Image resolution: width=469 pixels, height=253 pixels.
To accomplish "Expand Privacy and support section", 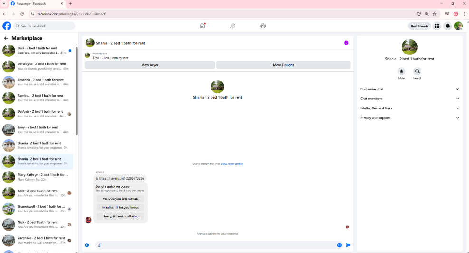I will pos(410,118).
